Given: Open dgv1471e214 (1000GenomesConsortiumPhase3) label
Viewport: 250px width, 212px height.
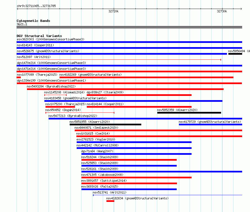Looking at the screenshot, I should [x=51, y=69].
